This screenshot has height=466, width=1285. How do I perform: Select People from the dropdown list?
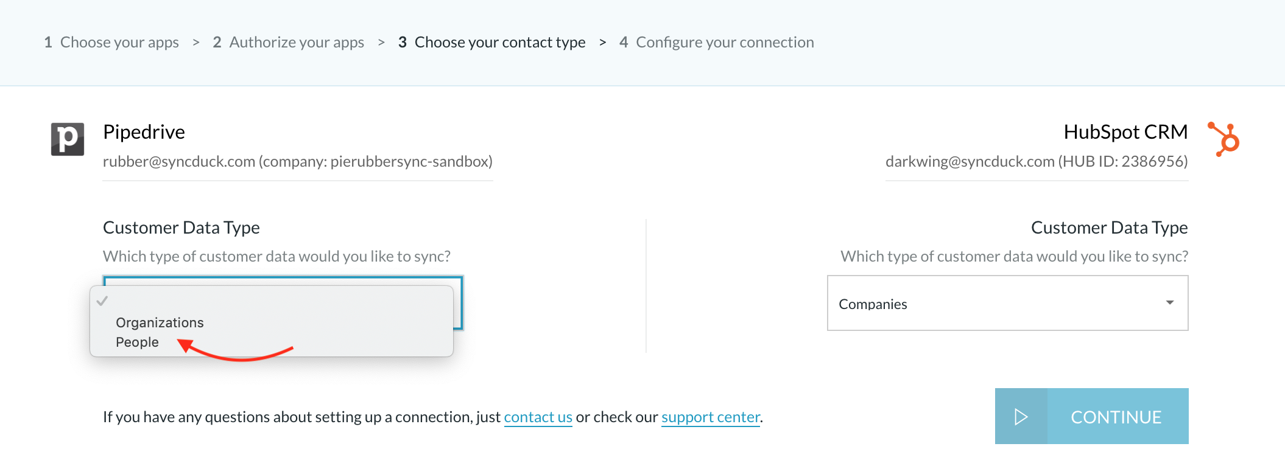tap(137, 342)
